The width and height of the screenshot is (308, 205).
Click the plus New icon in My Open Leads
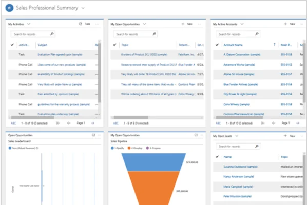pyautogui.click(x=285, y=136)
